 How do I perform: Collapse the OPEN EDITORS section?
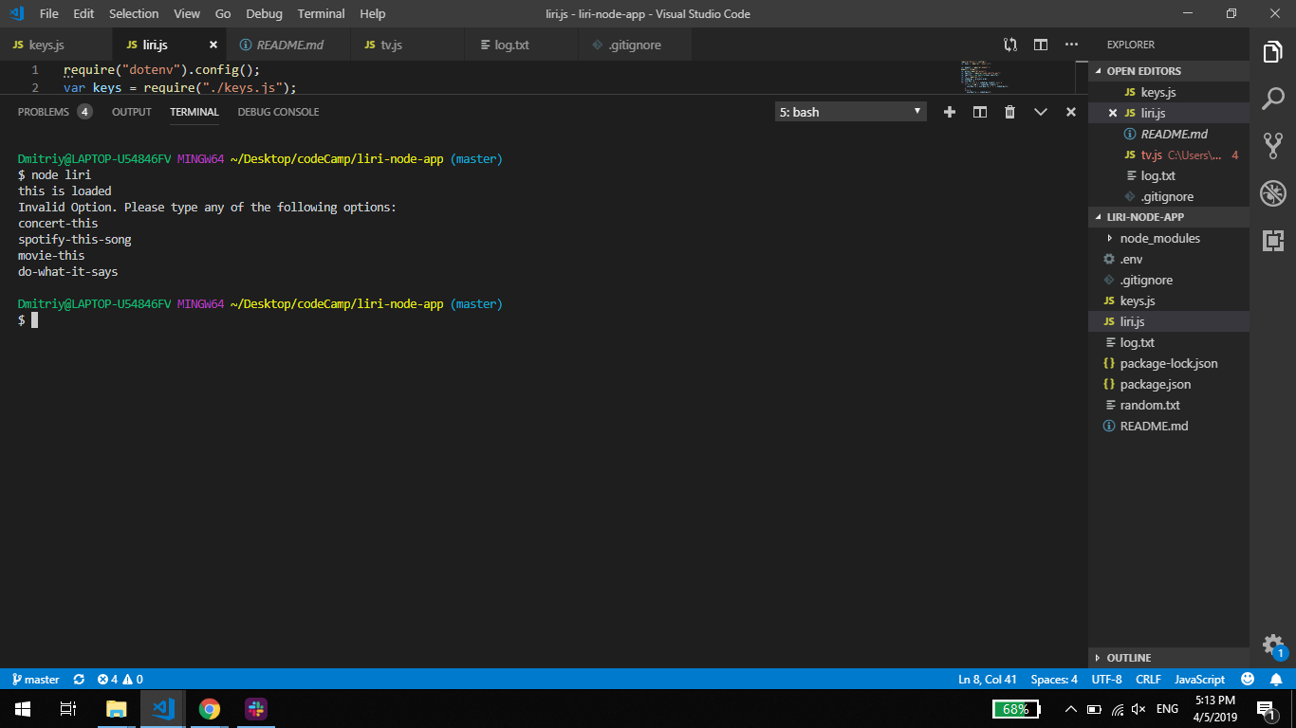[x=1168, y=71]
